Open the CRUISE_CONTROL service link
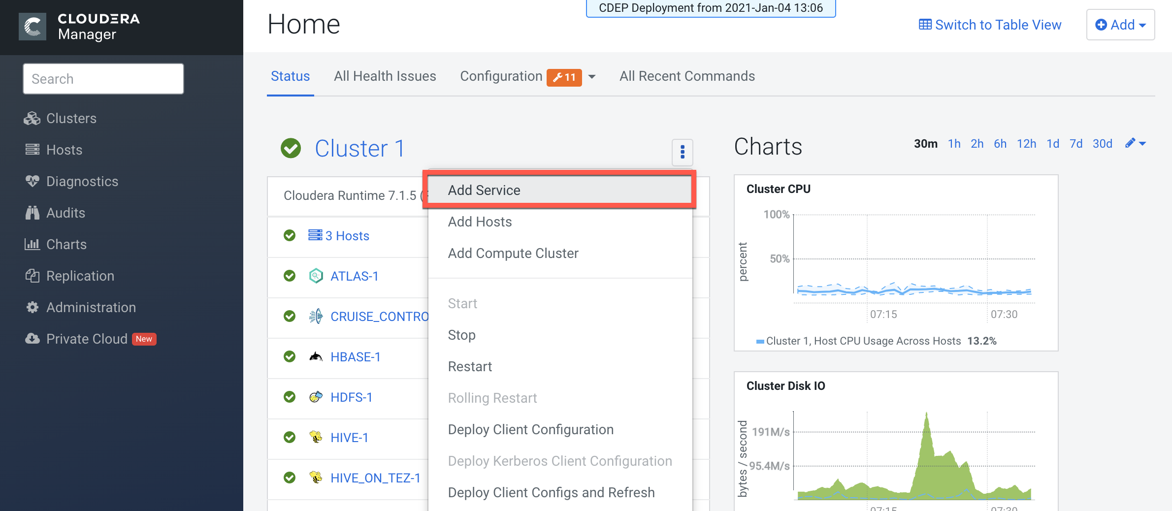1172x511 pixels. 379,317
